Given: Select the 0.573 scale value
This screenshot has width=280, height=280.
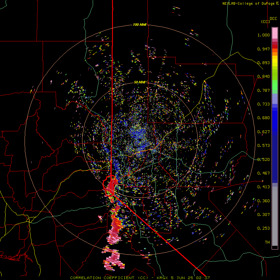Looking at the screenshot, I should (x=264, y=146).
